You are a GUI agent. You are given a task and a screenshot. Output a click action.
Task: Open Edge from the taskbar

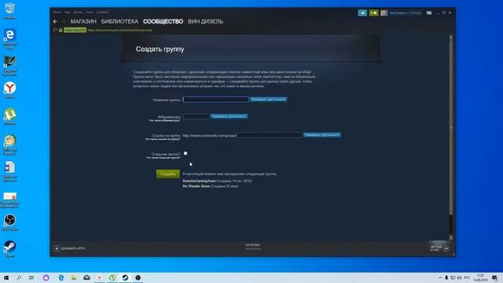point(61,277)
